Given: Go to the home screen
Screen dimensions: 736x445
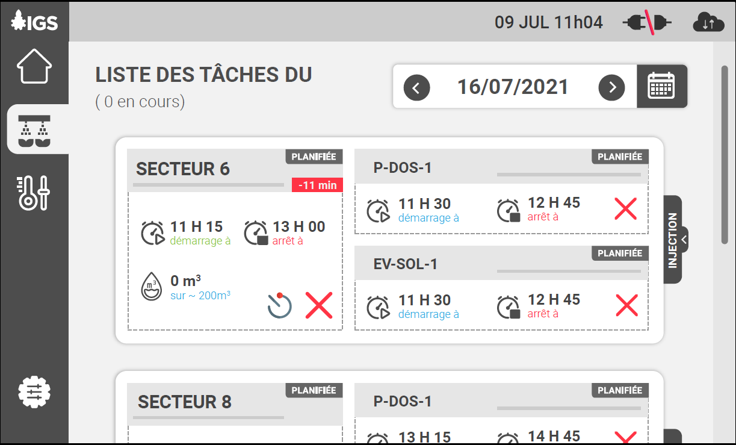Looking at the screenshot, I should tap(34, 66).
